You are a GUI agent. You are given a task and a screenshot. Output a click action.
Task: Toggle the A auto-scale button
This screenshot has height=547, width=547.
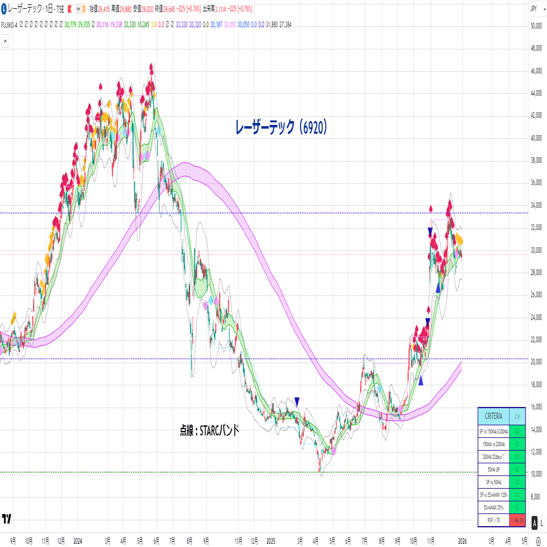pos(534,522)
